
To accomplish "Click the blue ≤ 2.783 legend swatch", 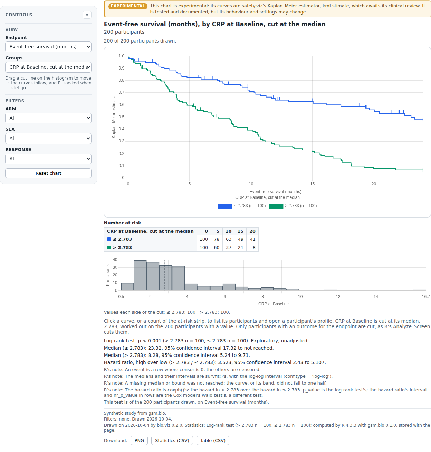I will 225,206.
